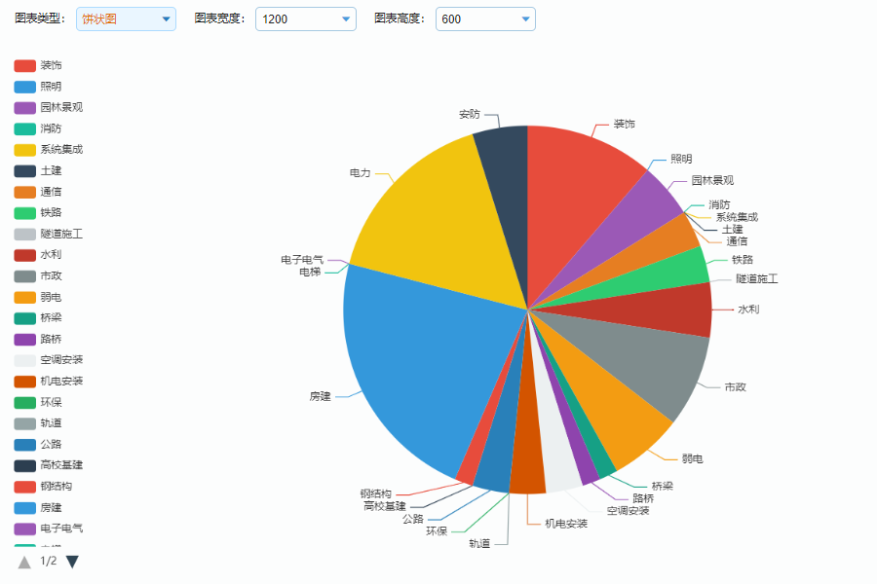
Task: Hide 轨道 series via legend
Action: [x=38, y=423]
